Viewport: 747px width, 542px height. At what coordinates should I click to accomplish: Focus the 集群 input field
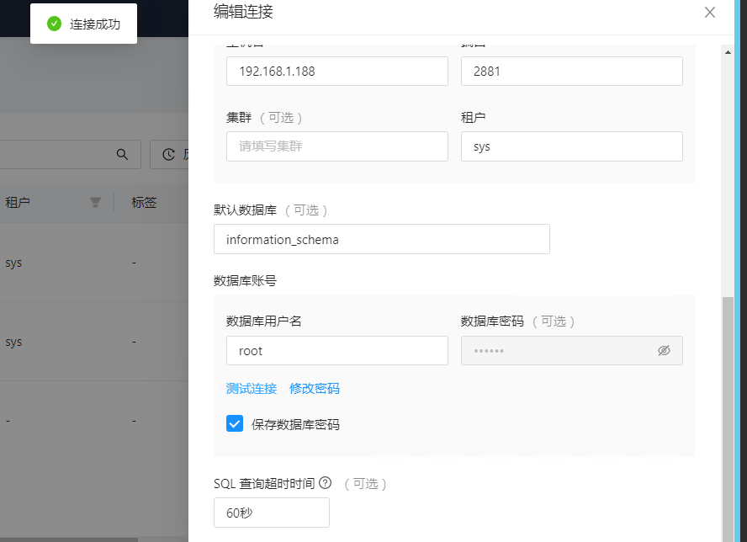(x=336, y=146)
